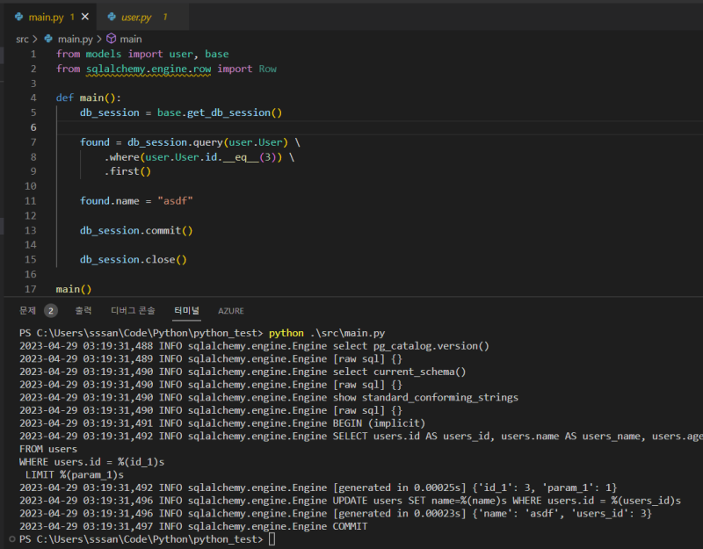Viewport: 703px width, 549px height.
Task: Click line number 11 in the gutter
Action: coord(32,200)
